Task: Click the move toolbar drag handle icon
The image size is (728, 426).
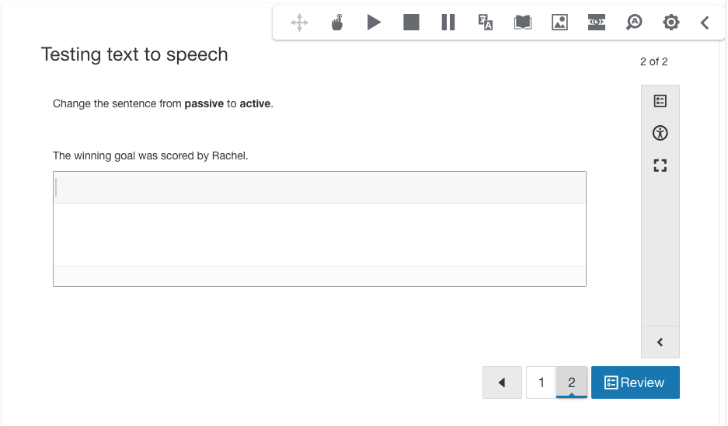Action: [299, 23]
